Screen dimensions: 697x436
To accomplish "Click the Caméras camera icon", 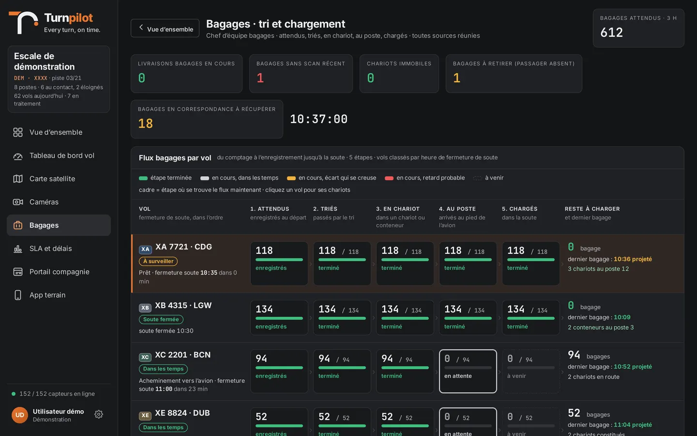I will coord(18,202).
